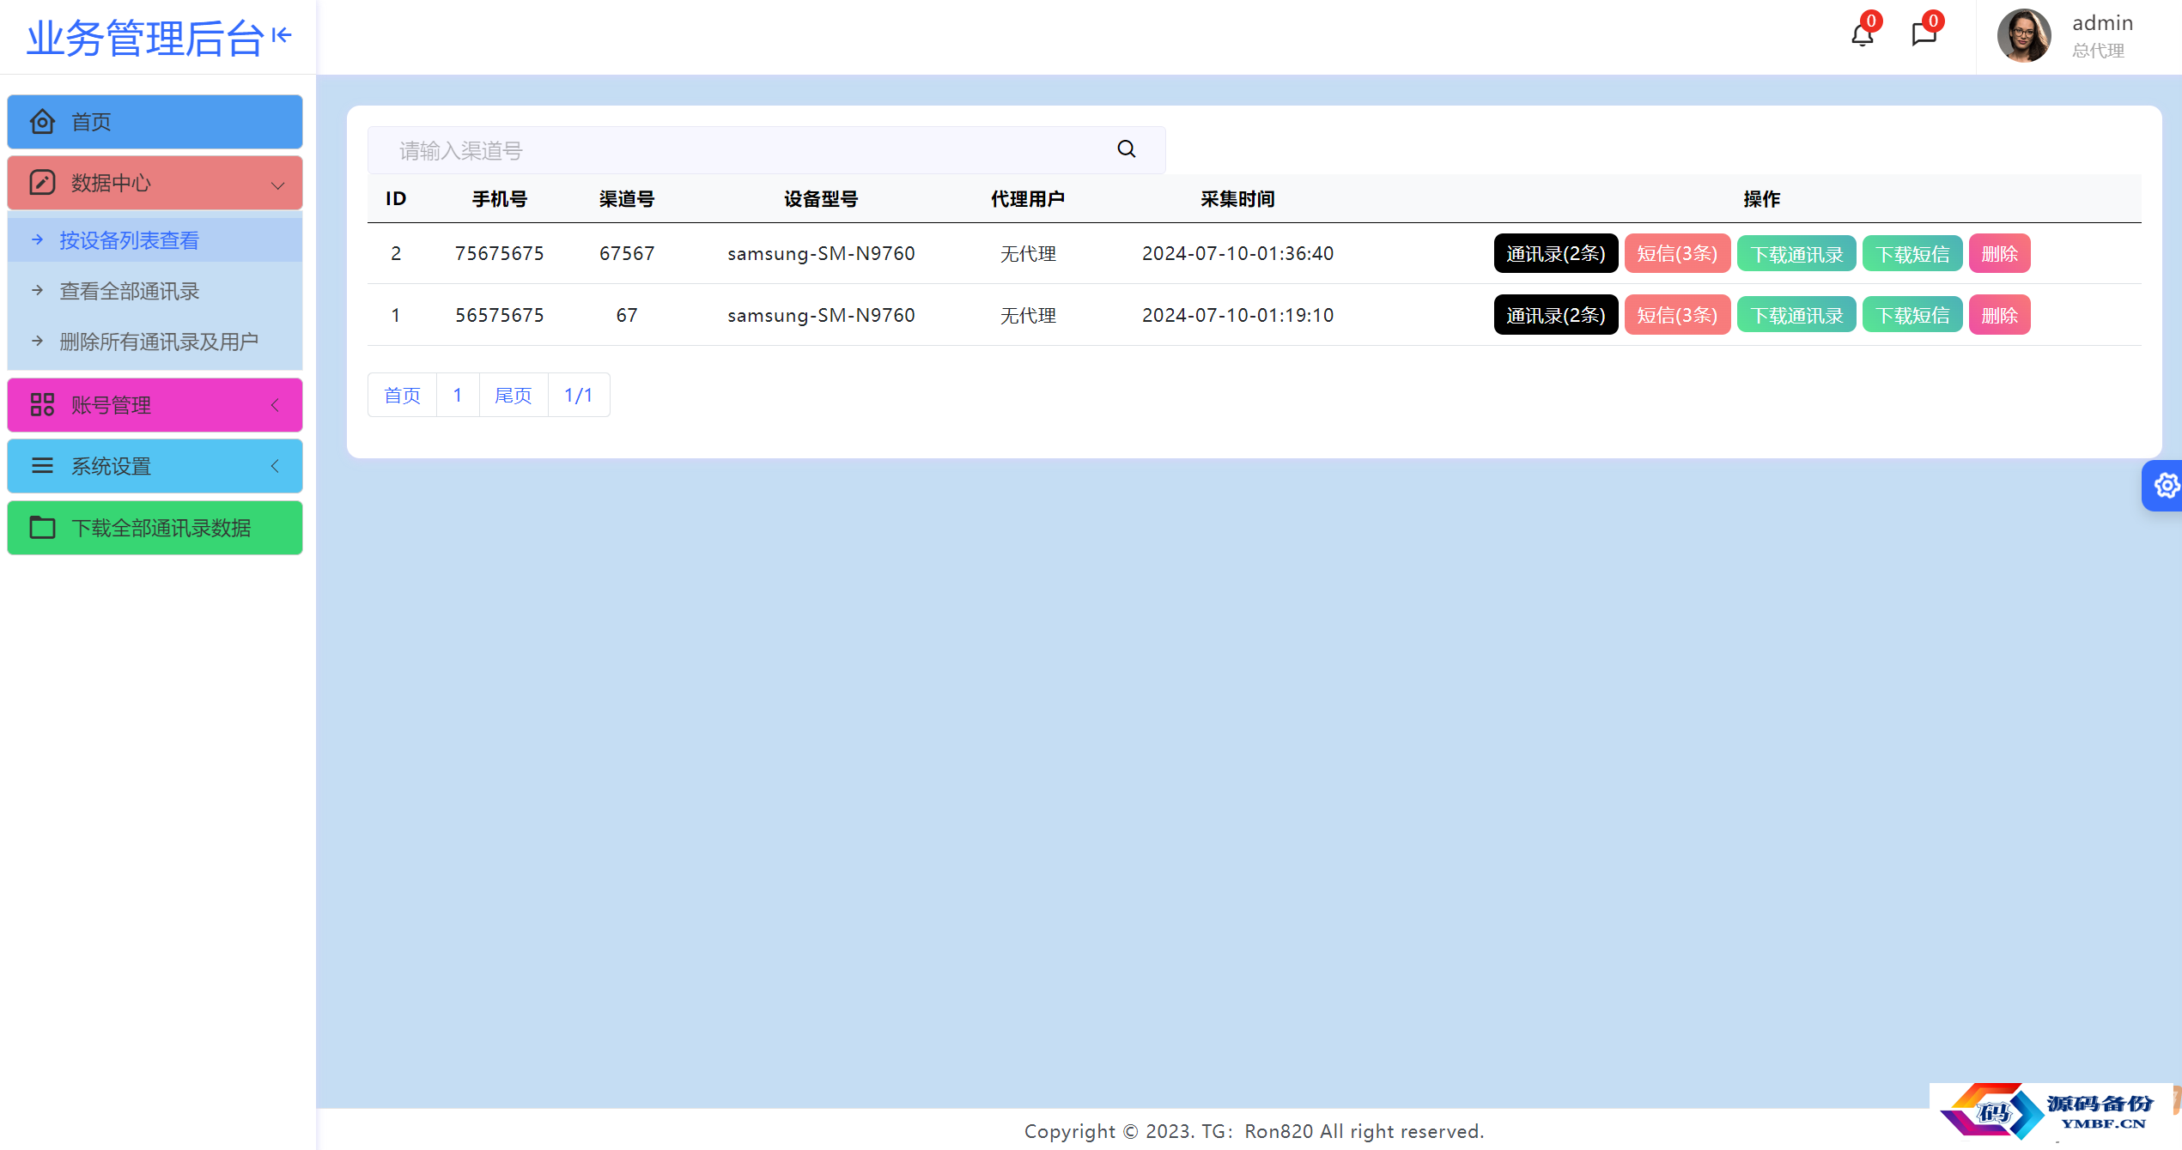The height and width of the screenshot is (1150, 2182).
Task: Click the home icon in sidebar
Action: (x=42, y=122)
